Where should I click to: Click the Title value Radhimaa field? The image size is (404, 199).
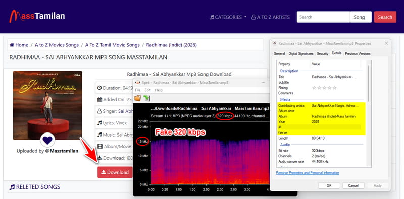pos(334,77)
